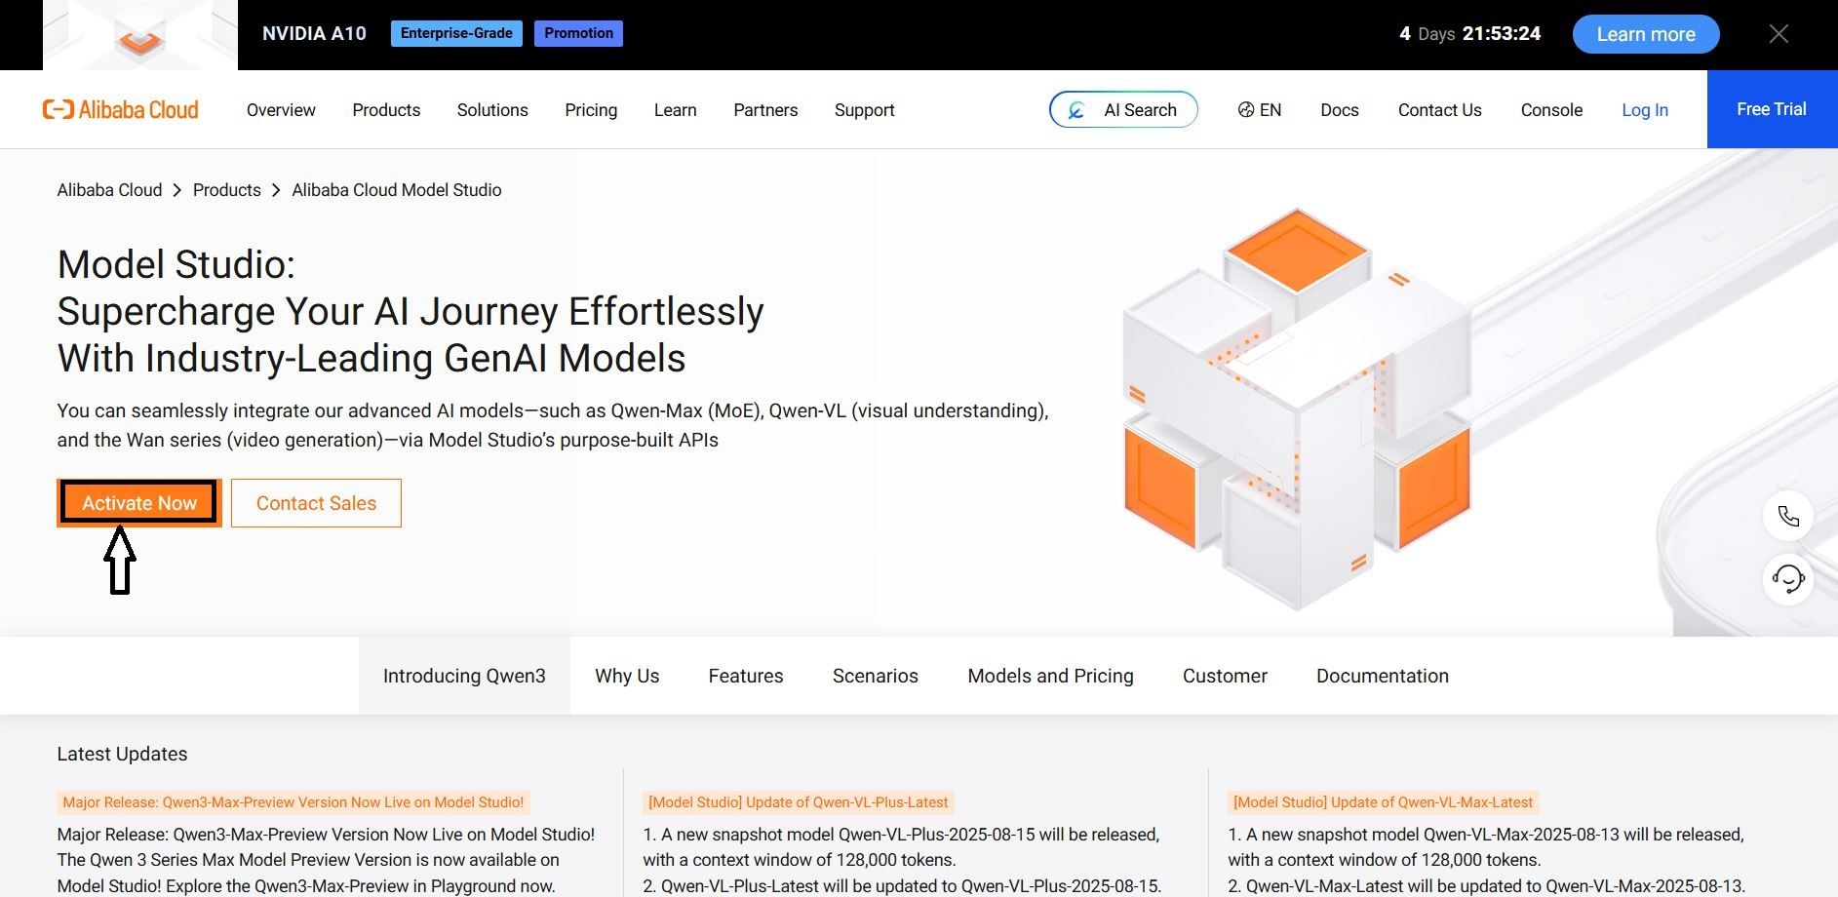Click the Alibaba Cloud Model Studio breadcrumb

pyautogui.click(x=397, y=190)
